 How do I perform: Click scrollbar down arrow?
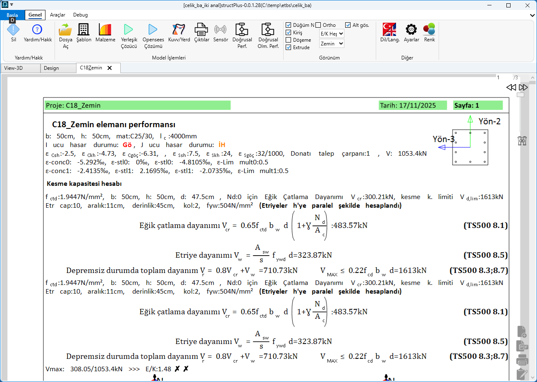point(533,378)
